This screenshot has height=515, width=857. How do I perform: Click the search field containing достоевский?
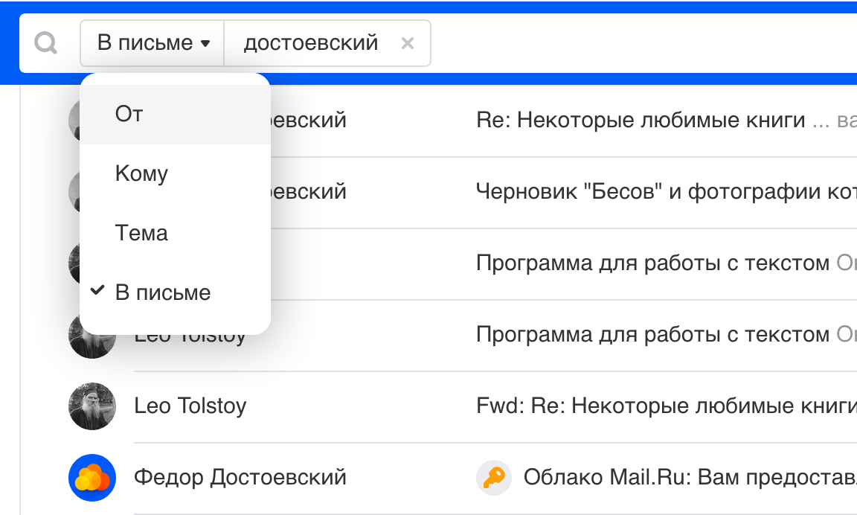tap(311, 43)
